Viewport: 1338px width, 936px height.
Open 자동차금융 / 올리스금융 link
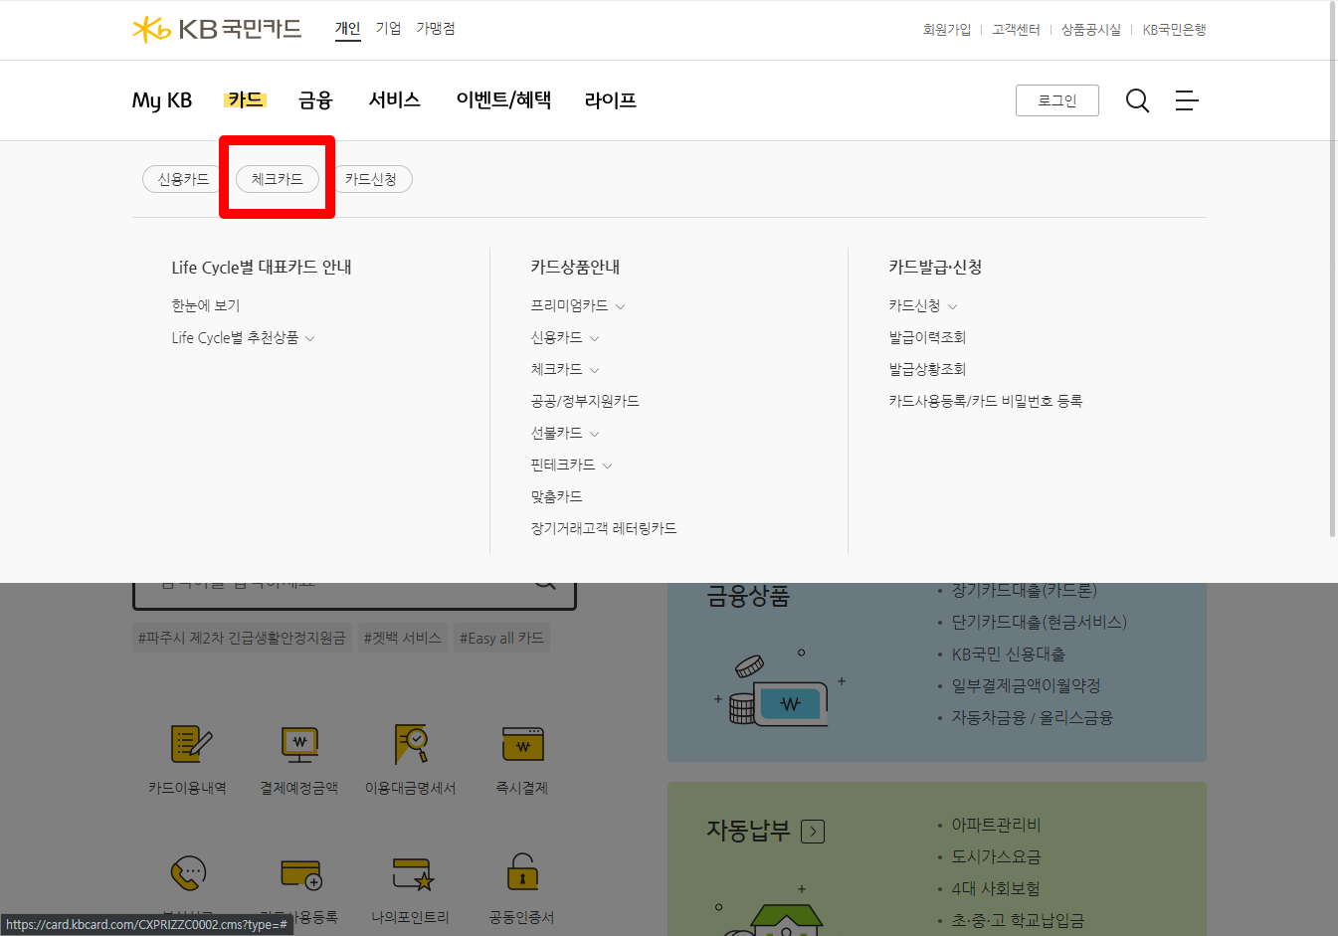[1032, 718]
